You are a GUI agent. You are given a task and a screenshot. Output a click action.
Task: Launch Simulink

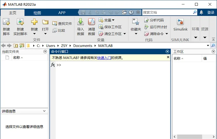[180, 25]
